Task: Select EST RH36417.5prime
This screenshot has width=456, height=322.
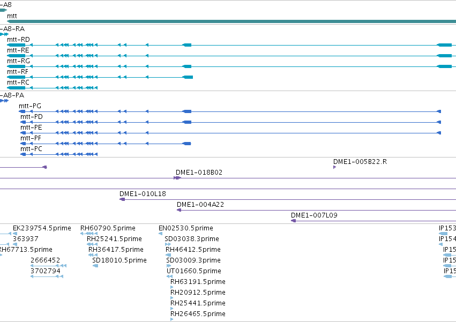Action: (x=116, y=250)
